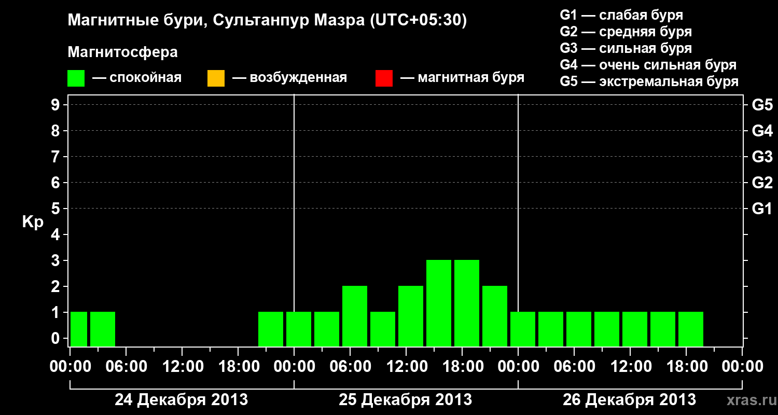Viewport: 778px width, 415px height.
Task: Select the 'G5 — экстремальная буря' legend line
Action: (x=649, y=81)
